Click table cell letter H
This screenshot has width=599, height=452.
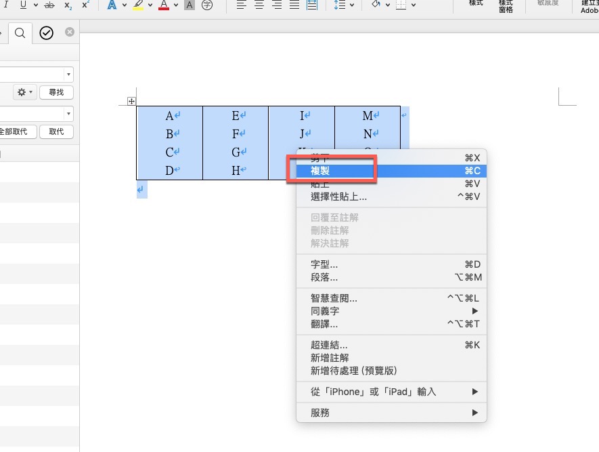[x=236, y=171]
